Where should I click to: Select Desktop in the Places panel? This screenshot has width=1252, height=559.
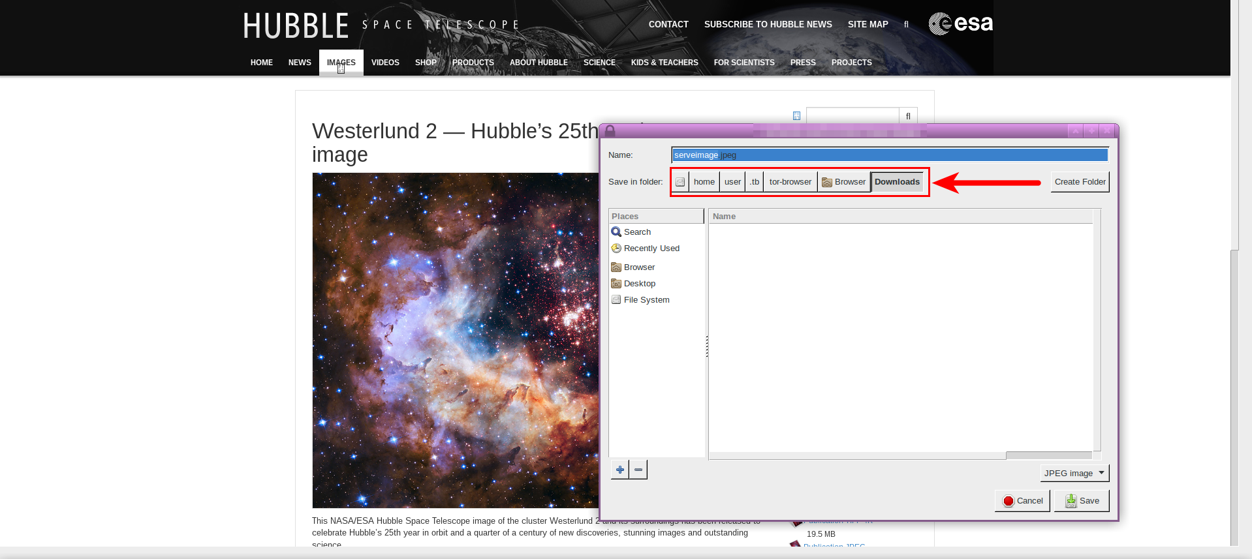pos(639,284)
